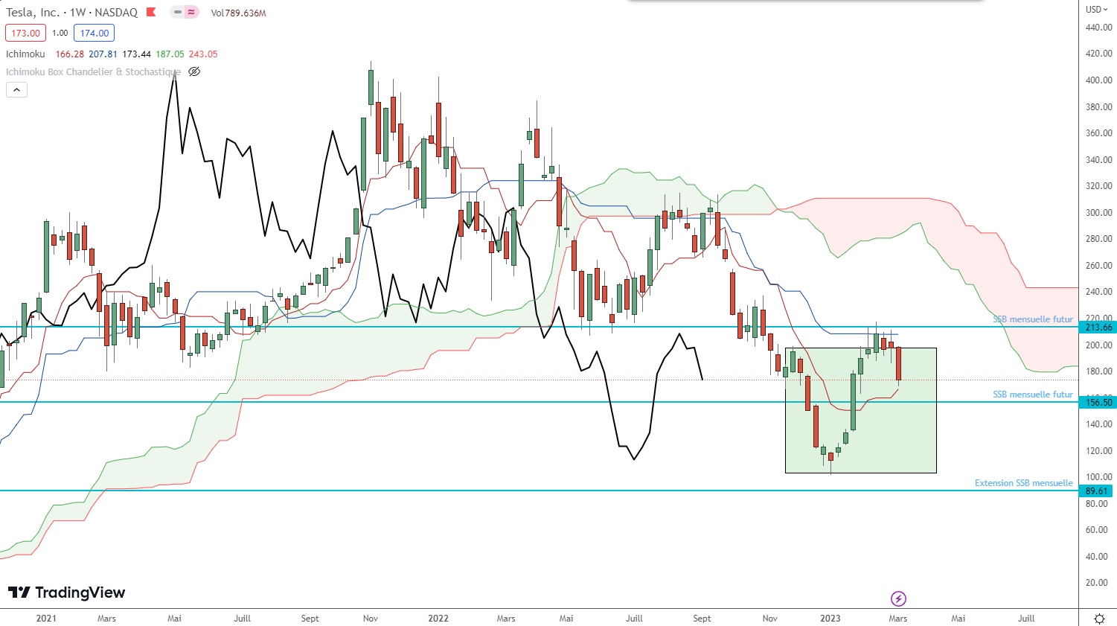Click the Ichimoku value 173.44

pos(136,54)
